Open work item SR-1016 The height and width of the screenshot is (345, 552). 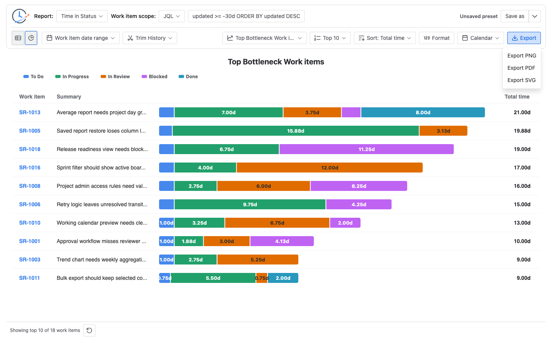pyautogui.click(x=30, y=168)
